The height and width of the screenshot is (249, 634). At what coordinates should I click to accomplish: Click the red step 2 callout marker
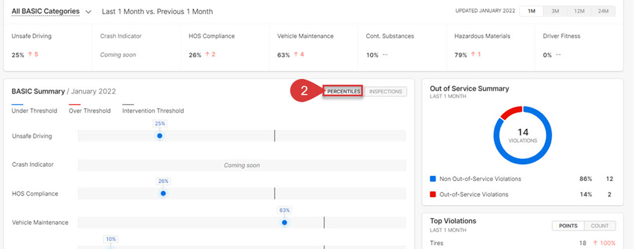click(304, 92)
